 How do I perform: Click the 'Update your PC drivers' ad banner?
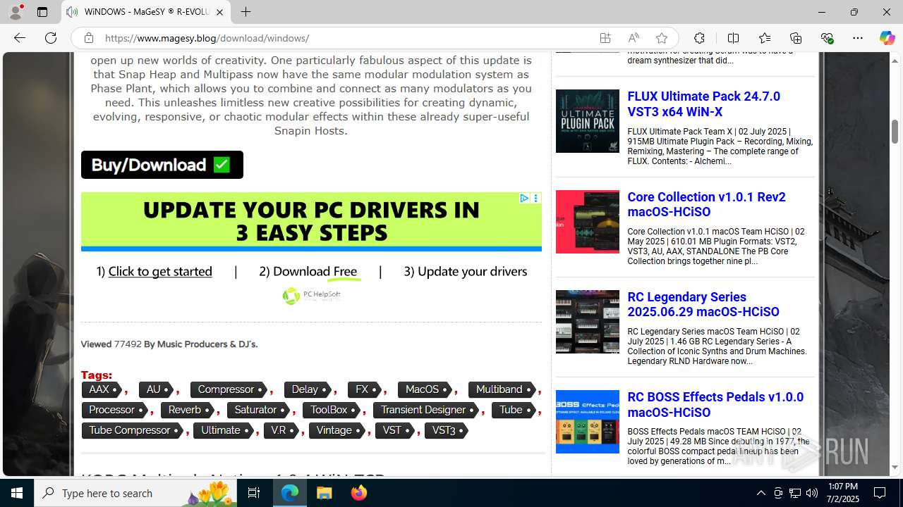pyautogui.click(x=311, y=221)
